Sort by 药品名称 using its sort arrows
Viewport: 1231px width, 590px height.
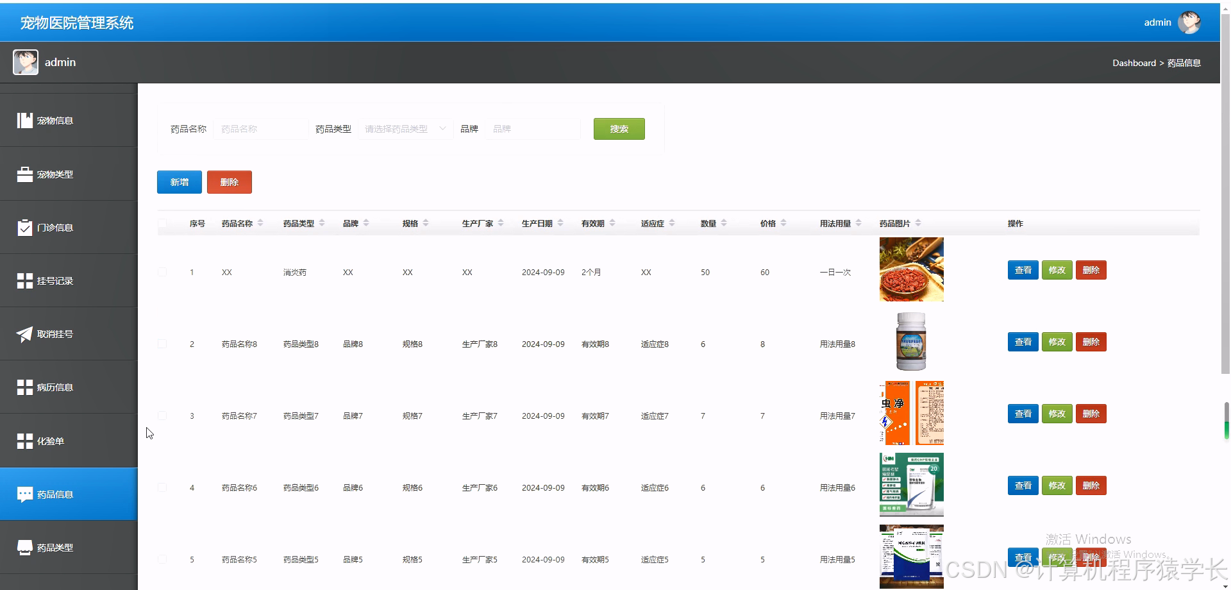[260, 223]
